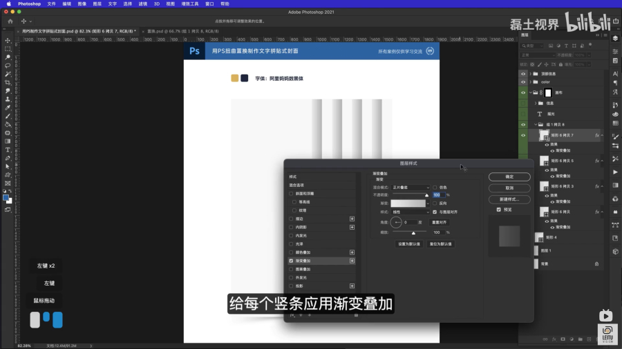Click the 取消 button
Screen dimensions: 622x349
509,188
